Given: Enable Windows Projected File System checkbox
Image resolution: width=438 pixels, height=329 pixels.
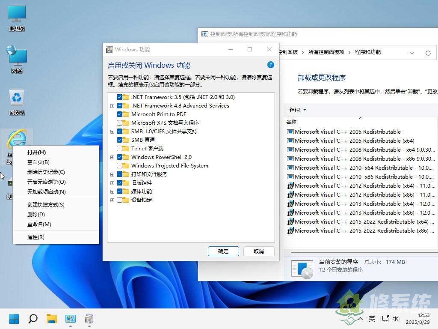Looking at the screenshot, I should click(120, 166).
